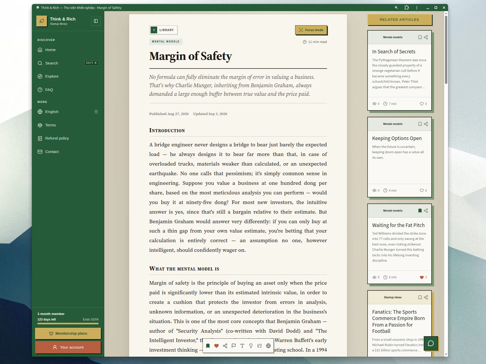Click the page vertical scrollbar
The height and width of the screenshot is (364, 486).
pos(446,50)
